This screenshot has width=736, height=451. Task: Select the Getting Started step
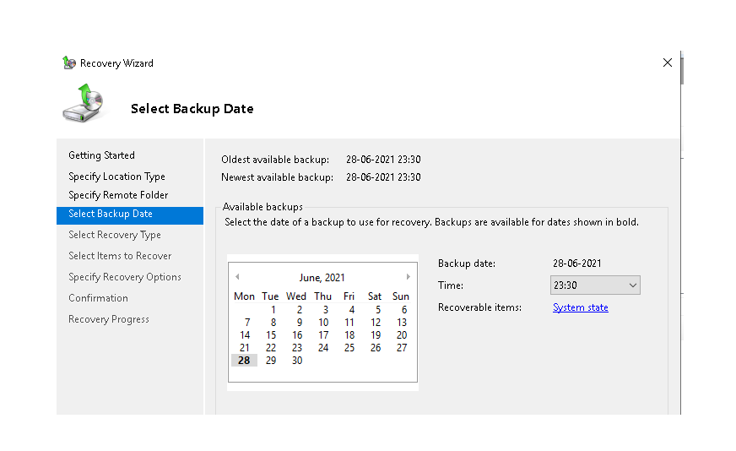[x=101, y=155]
